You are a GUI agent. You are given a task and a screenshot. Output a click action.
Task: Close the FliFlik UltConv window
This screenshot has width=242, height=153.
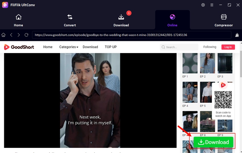pyautogui.click(x=238, y=5)
